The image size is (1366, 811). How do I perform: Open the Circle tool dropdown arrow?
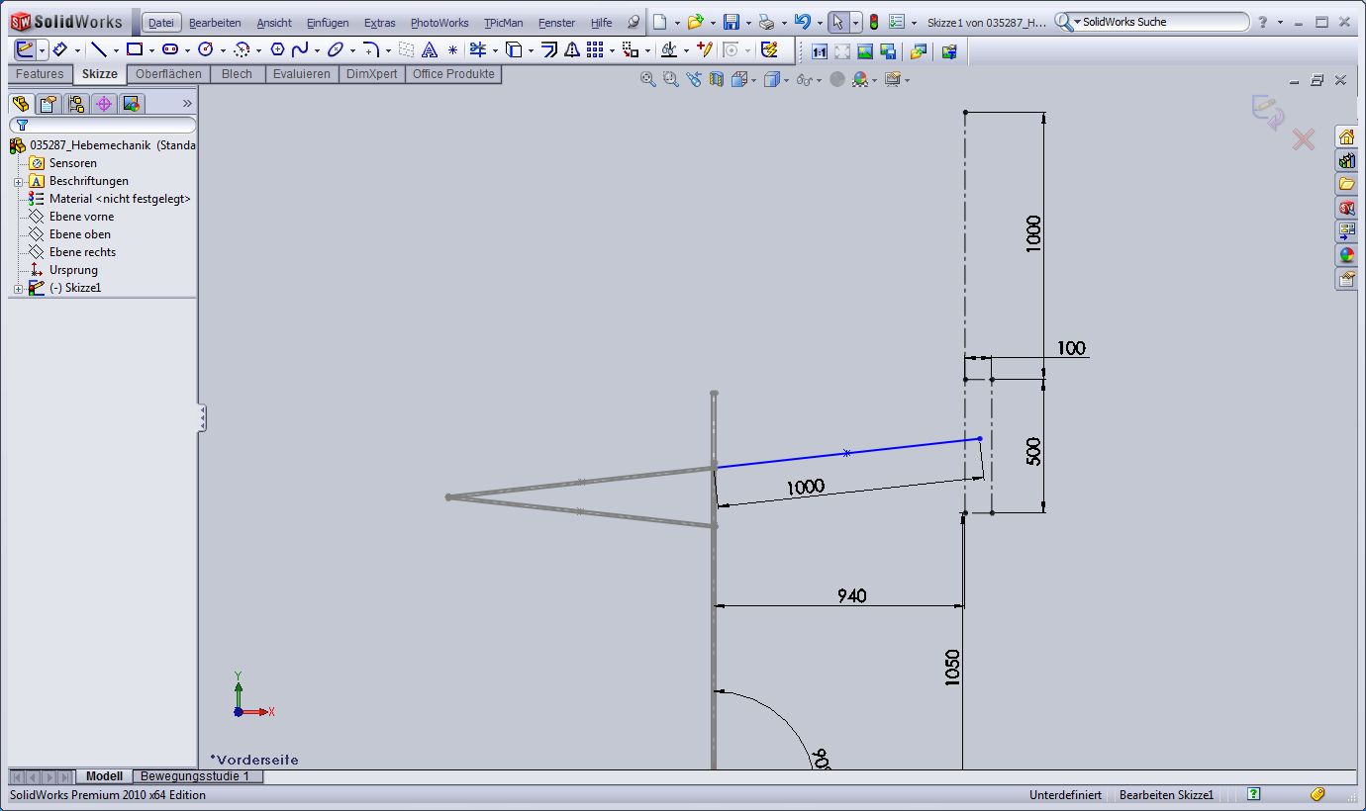[223, 49]
